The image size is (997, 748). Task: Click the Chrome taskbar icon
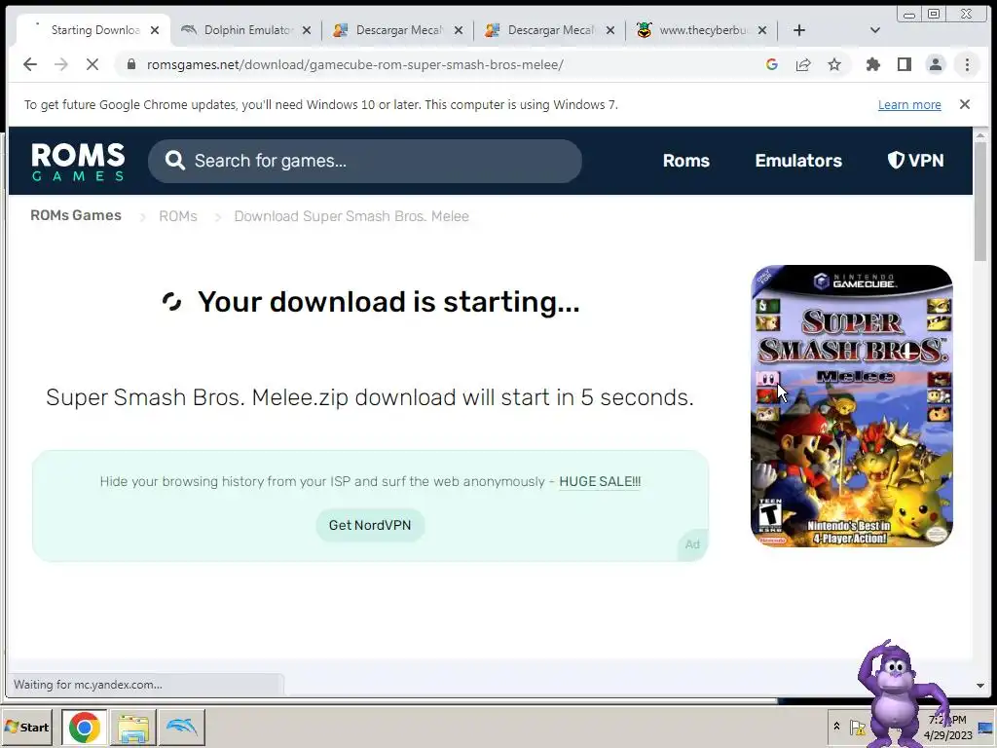85,728
